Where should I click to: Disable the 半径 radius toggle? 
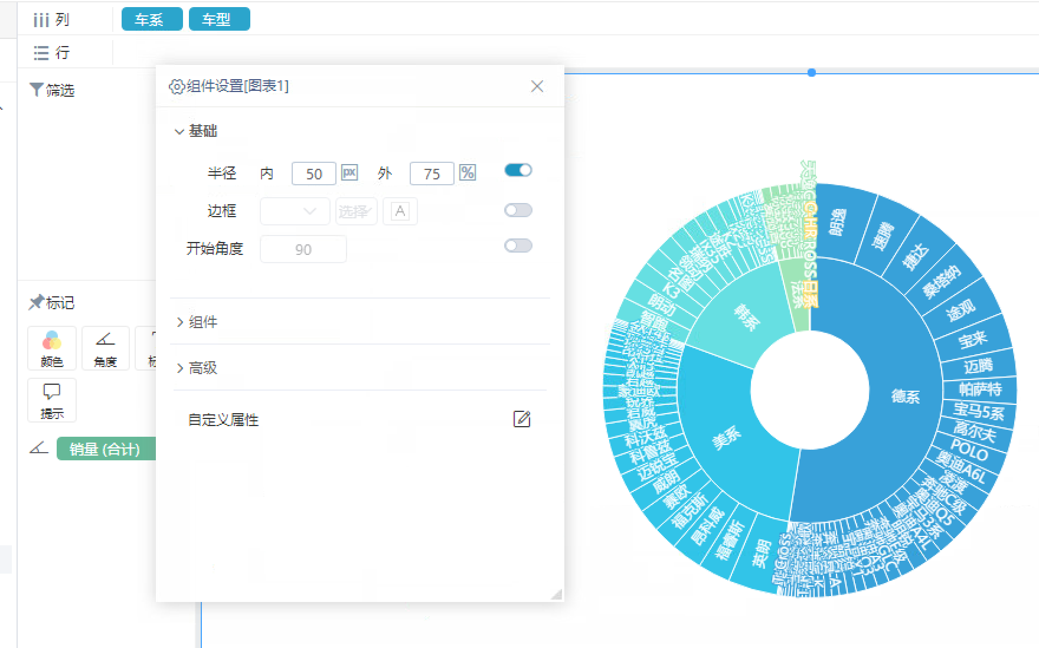[518, 171]
